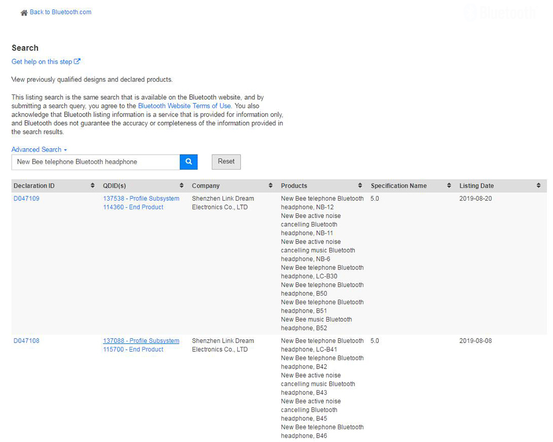Sort by QDID(s) column arrows
553x442 pixels.
click(181, 186)
